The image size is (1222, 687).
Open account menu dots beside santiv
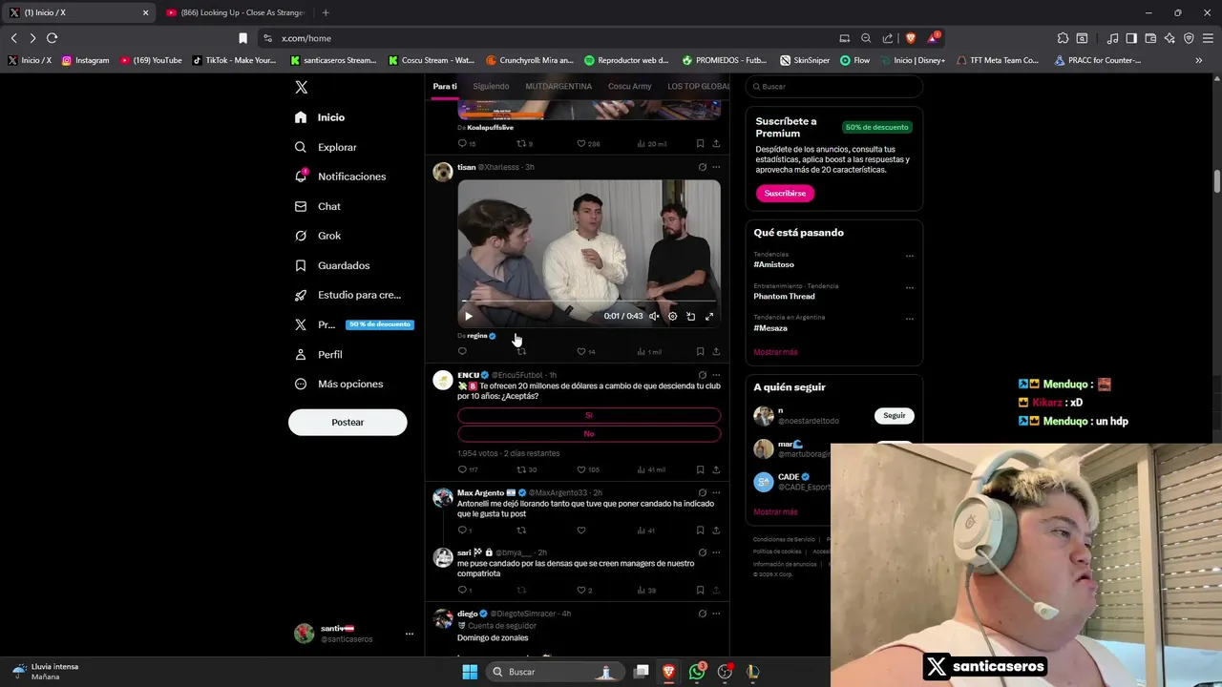point(410,634)
